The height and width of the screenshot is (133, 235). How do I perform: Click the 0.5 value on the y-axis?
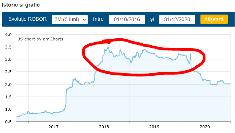point(8,122)
